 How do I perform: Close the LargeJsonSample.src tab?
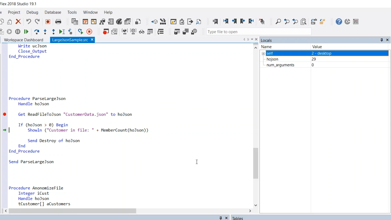click(92, 40)
